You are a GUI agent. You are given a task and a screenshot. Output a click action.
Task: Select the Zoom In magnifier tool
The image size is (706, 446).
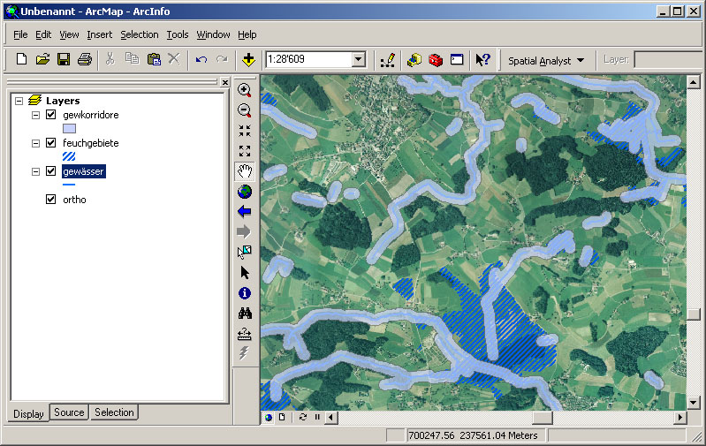point(245,90)
